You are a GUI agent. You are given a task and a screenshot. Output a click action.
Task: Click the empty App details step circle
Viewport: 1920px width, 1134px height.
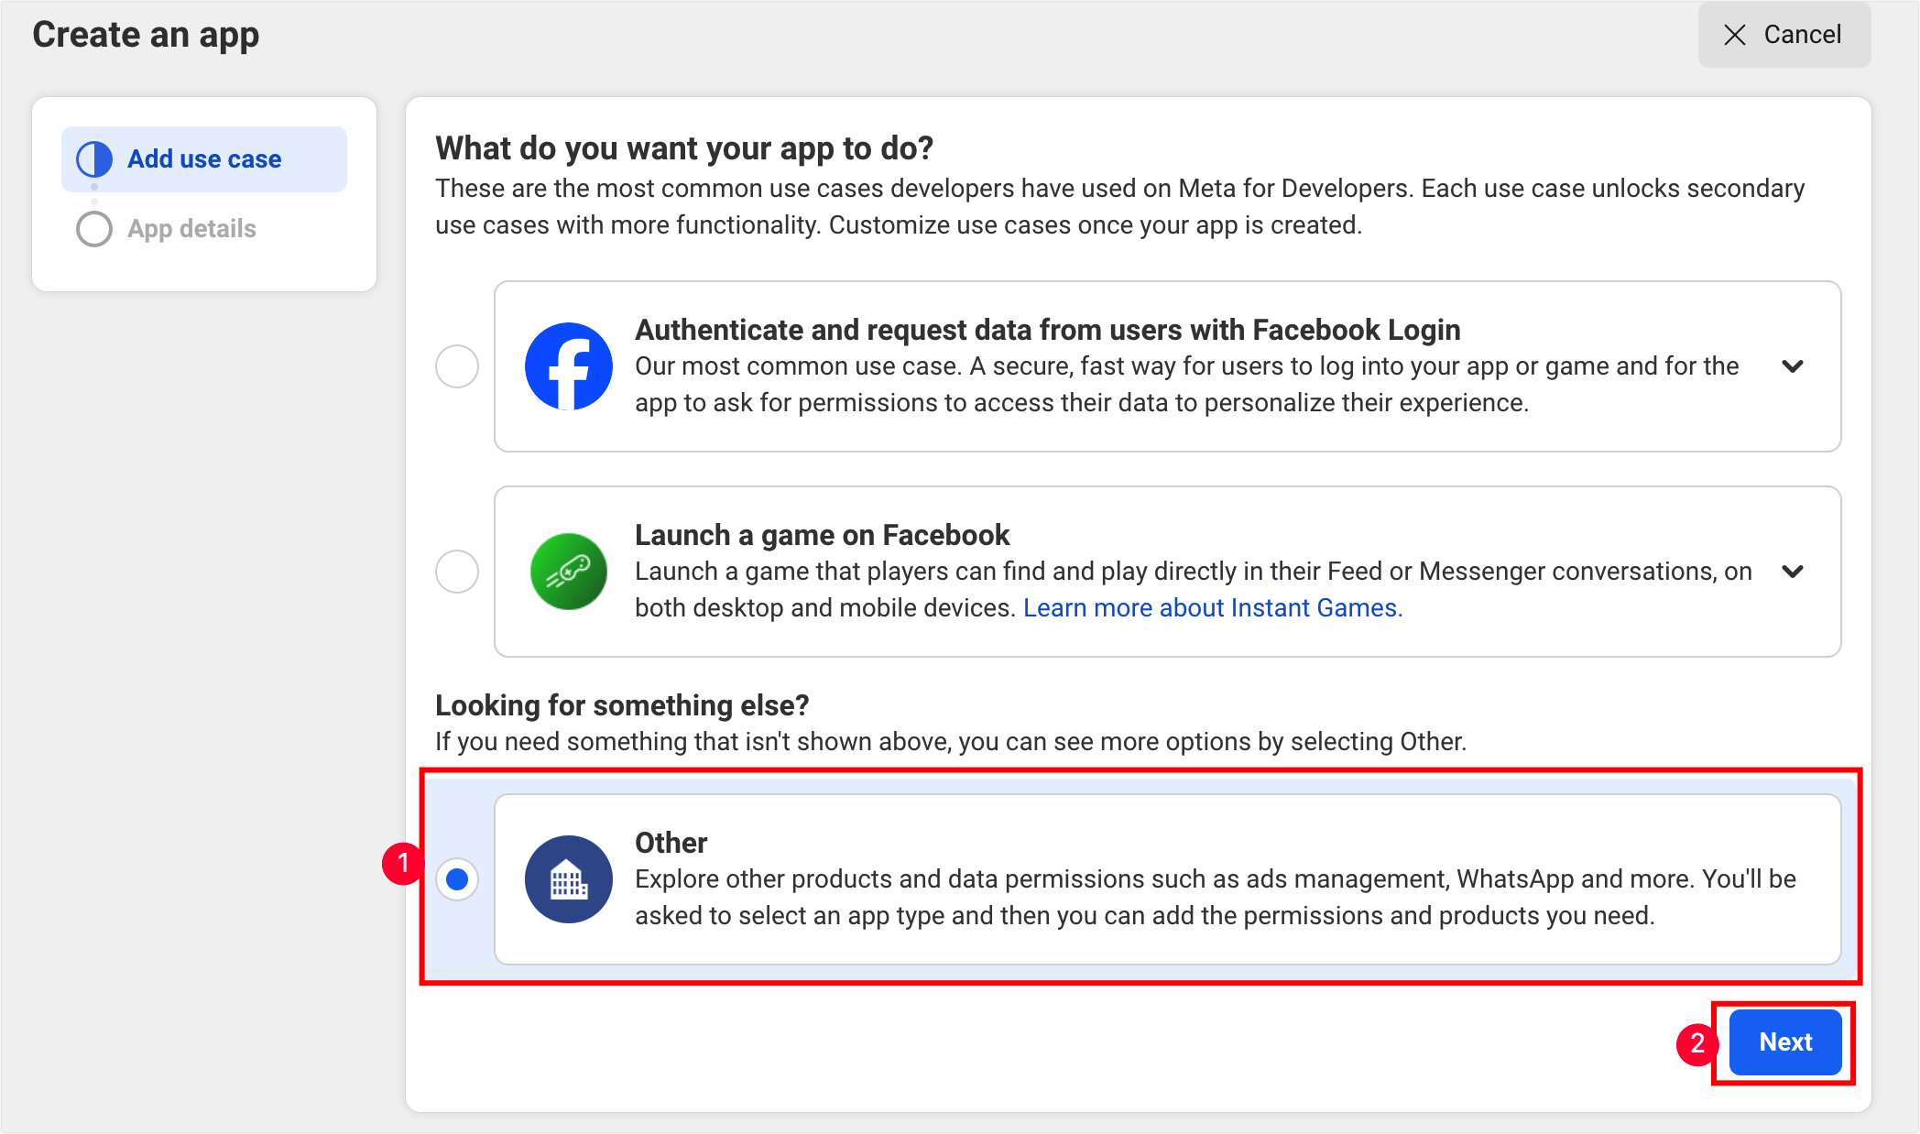coord(94,229)
